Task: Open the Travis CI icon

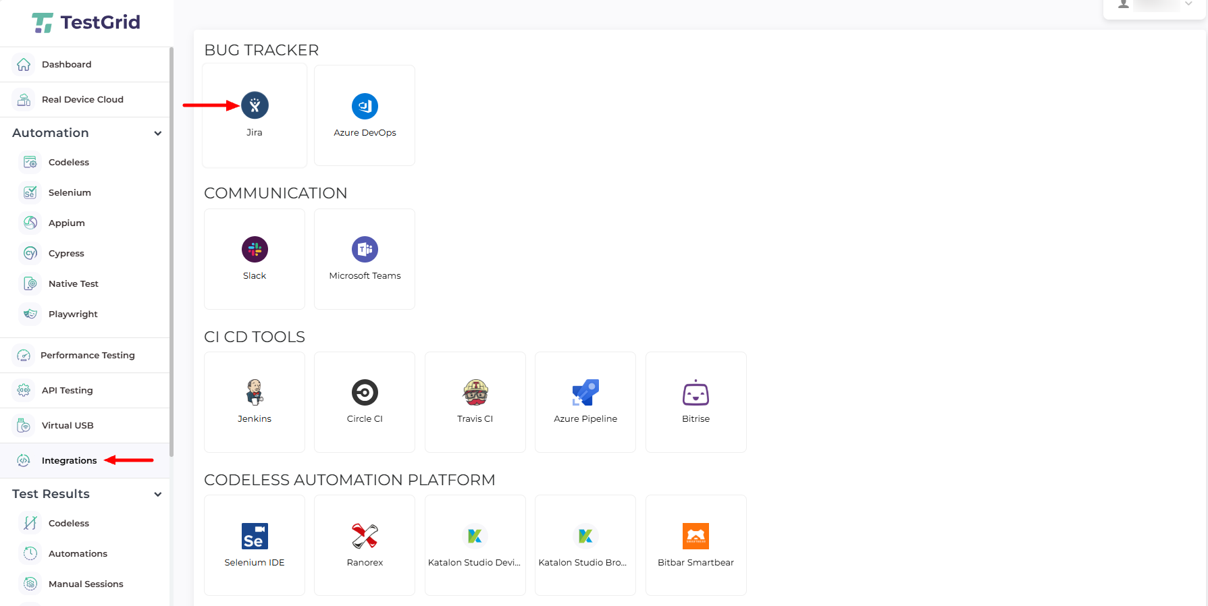Action: pyautogui.click(x=475, y=392)
